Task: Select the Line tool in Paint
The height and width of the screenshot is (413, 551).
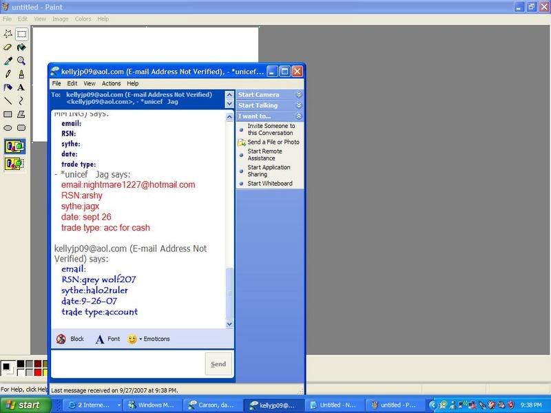Action: (x=8, y=101)
